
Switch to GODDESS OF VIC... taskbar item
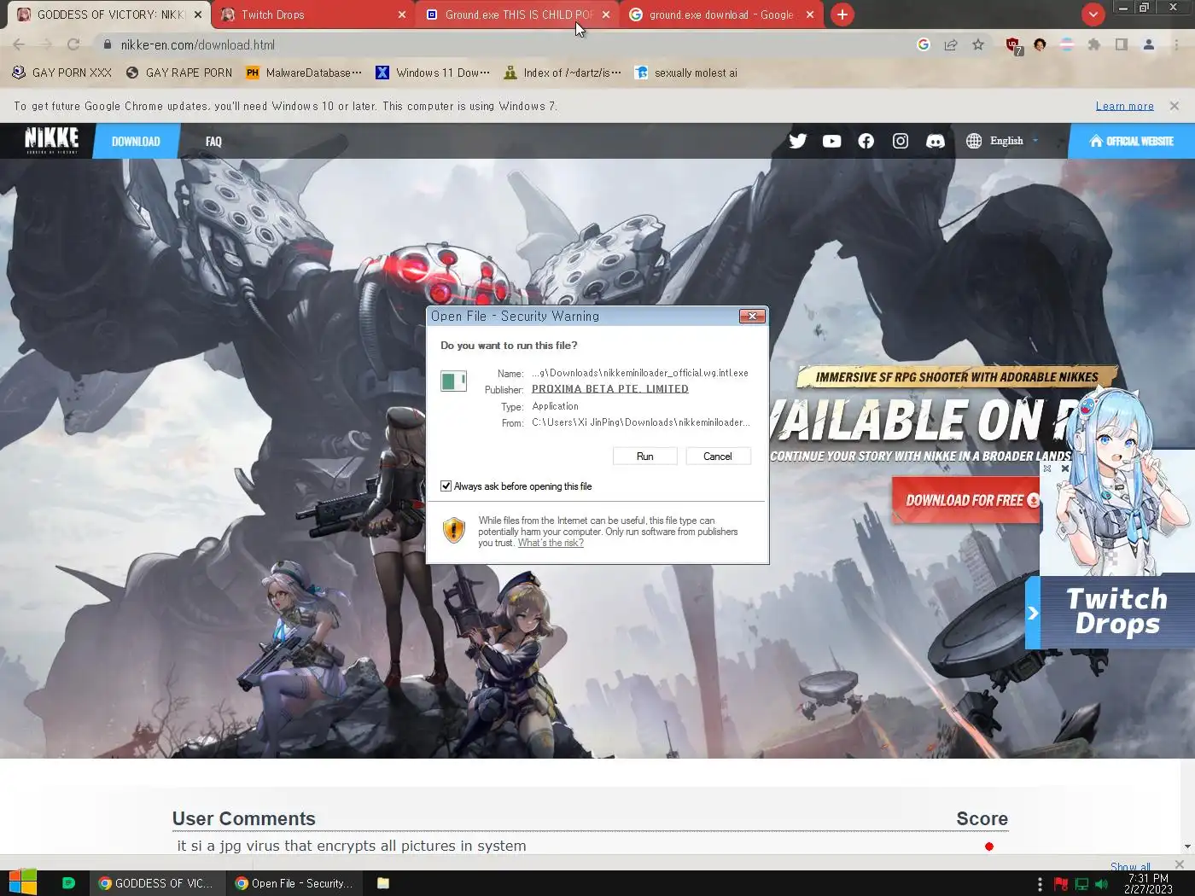[x=157, y=883]
